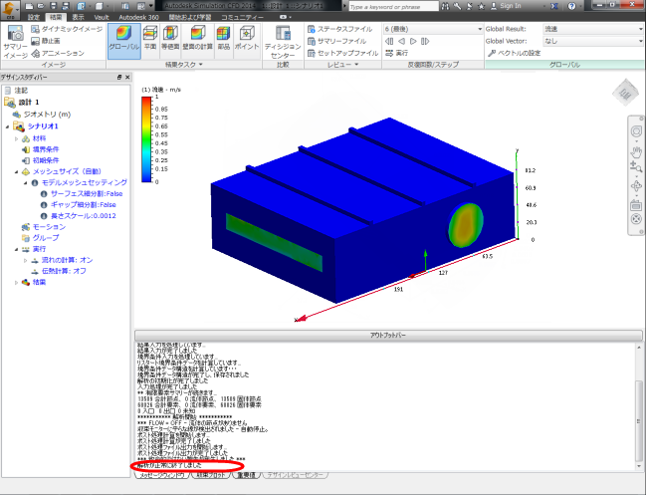The image size is (646, 495).
Task: Open the セットアップファイル setup file
Action: coord(342,53)
